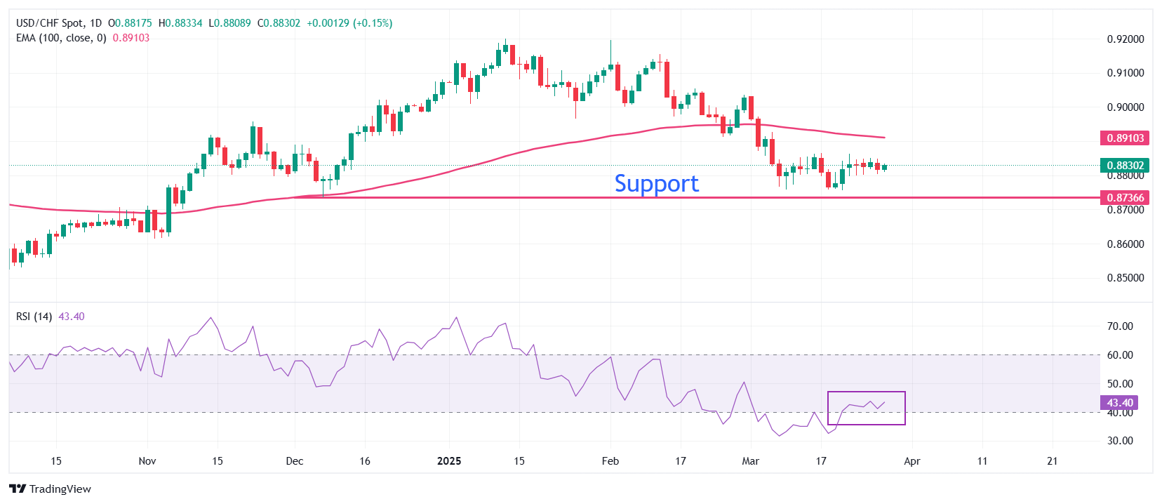Click the Feb label on date axis

pyautogui.click(x=610, y=461)
